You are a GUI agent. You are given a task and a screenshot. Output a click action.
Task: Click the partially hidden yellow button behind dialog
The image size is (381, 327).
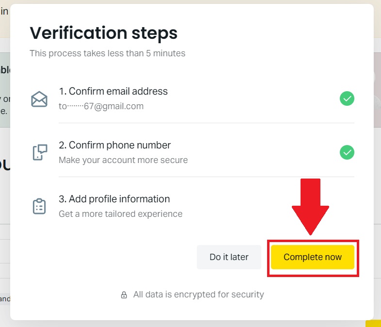pos(373,324)
